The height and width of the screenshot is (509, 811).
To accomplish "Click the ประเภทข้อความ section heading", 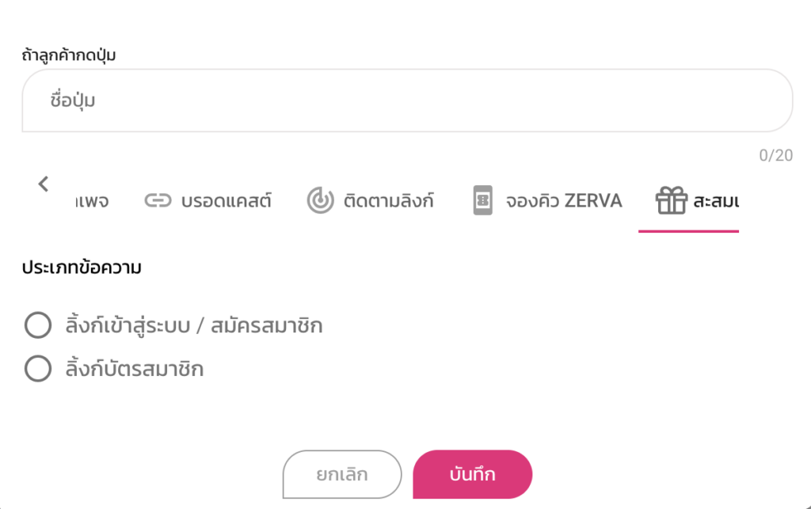I will (82, 268).
